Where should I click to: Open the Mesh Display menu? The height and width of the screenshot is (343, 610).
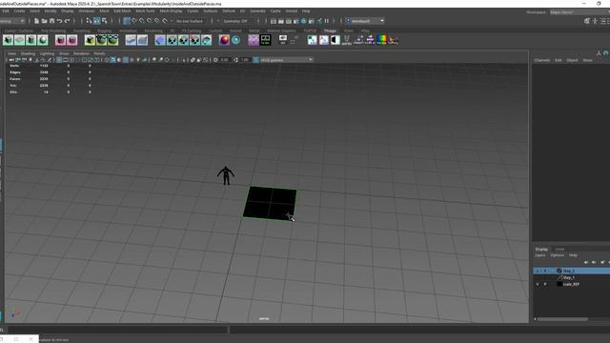(x=171, y=11)
